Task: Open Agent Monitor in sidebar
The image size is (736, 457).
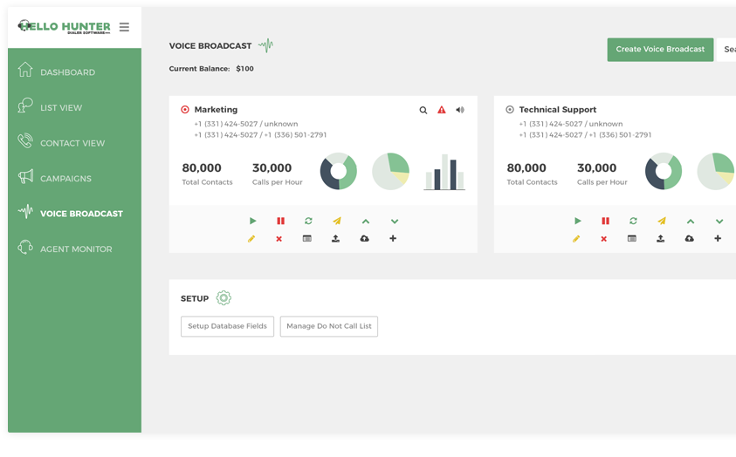Action: tap(65, 249)
